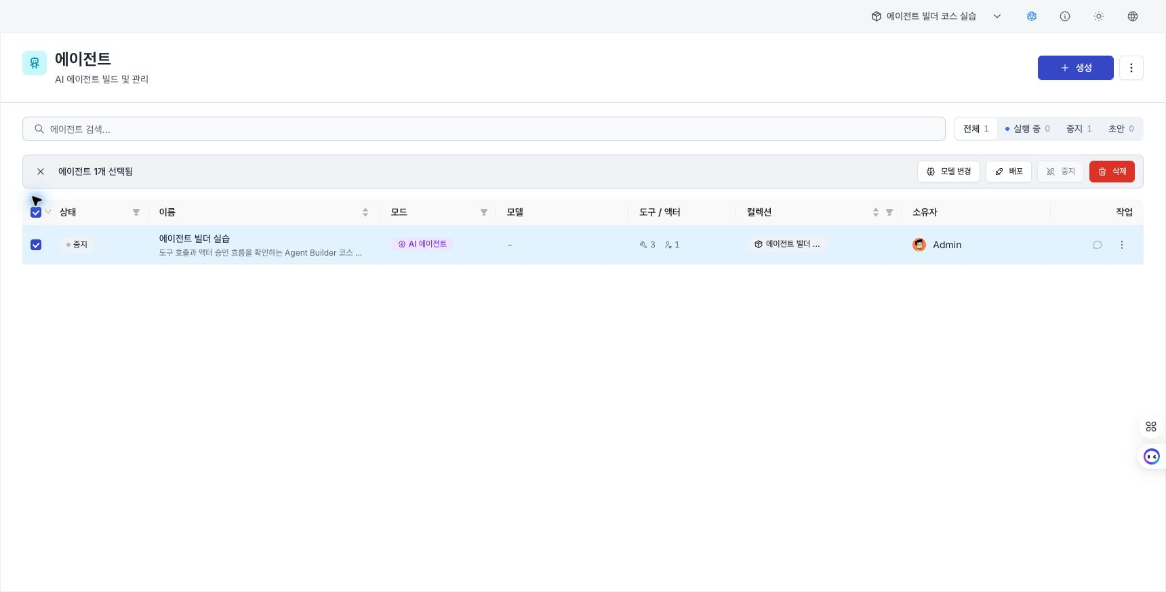Screen dimensions: 1166x592
Task: Switch to the 전체 tab
Action: point(976,129)
